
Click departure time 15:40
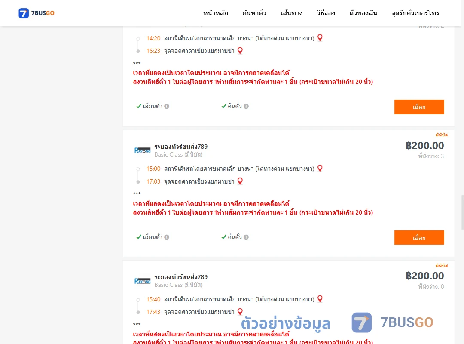click(x=153, y=299)
